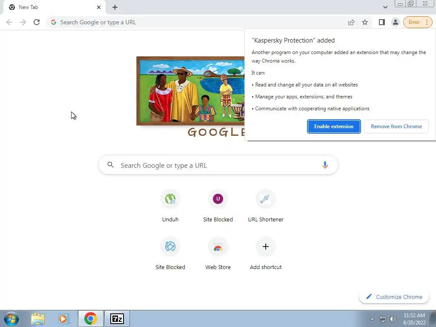Screen dimensions: 436x327
Task: Click the Chrome taskbar icon
Action: click(x=90, y=318)
